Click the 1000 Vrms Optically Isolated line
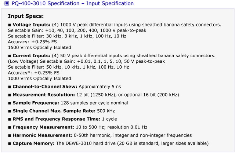Viewport: 235px width, 153px height. [40, 79]
